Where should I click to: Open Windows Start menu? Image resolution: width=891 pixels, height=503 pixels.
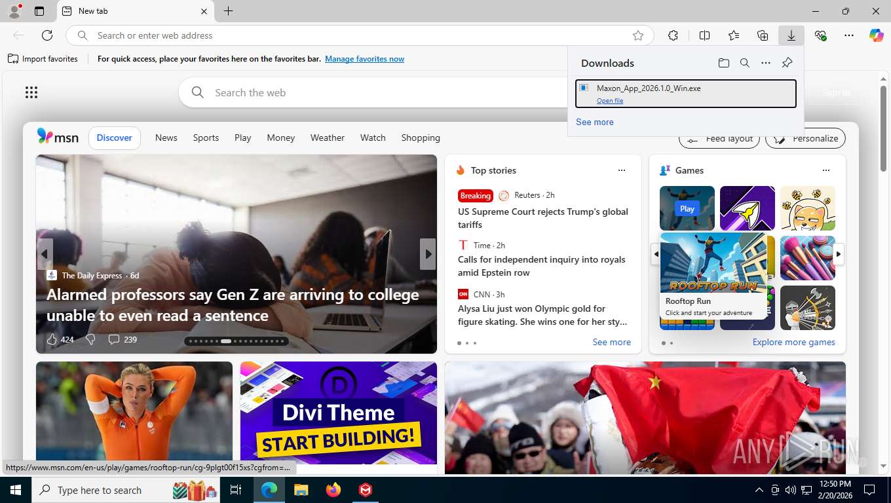tap(16, 490)
